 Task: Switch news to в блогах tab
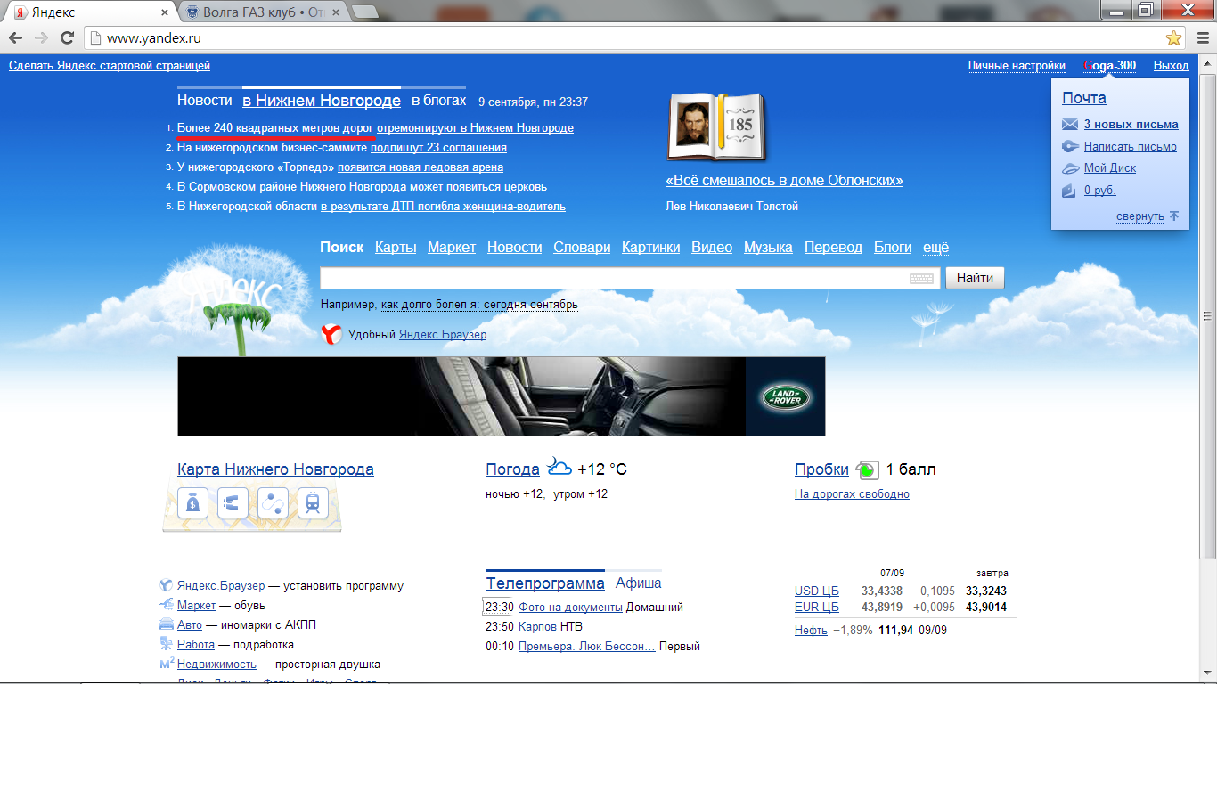438,101
